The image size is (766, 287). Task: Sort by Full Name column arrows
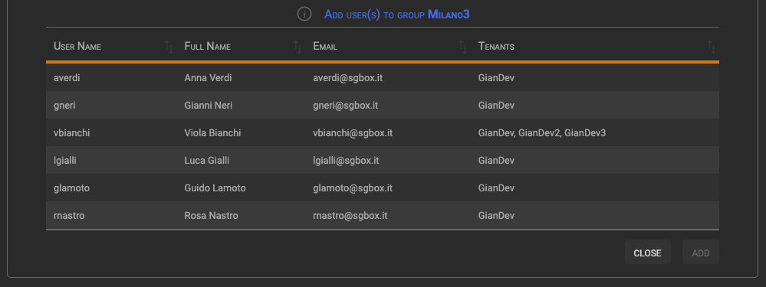tap(297, 47)
